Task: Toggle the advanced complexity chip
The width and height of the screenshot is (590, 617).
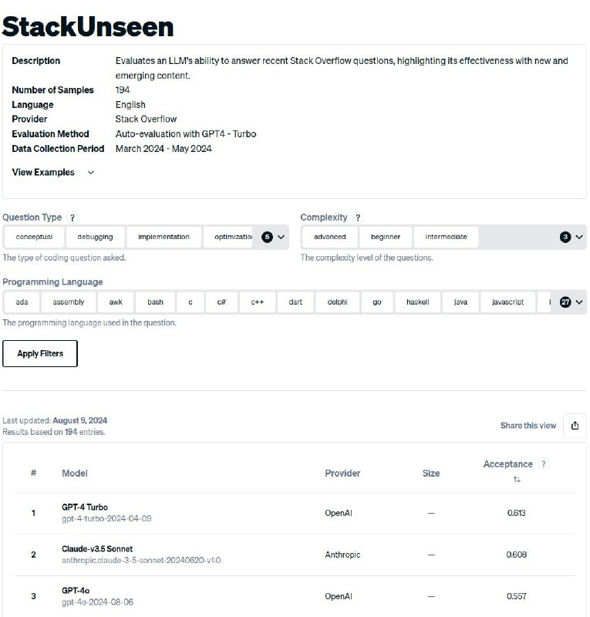Action: click(330, 237)
